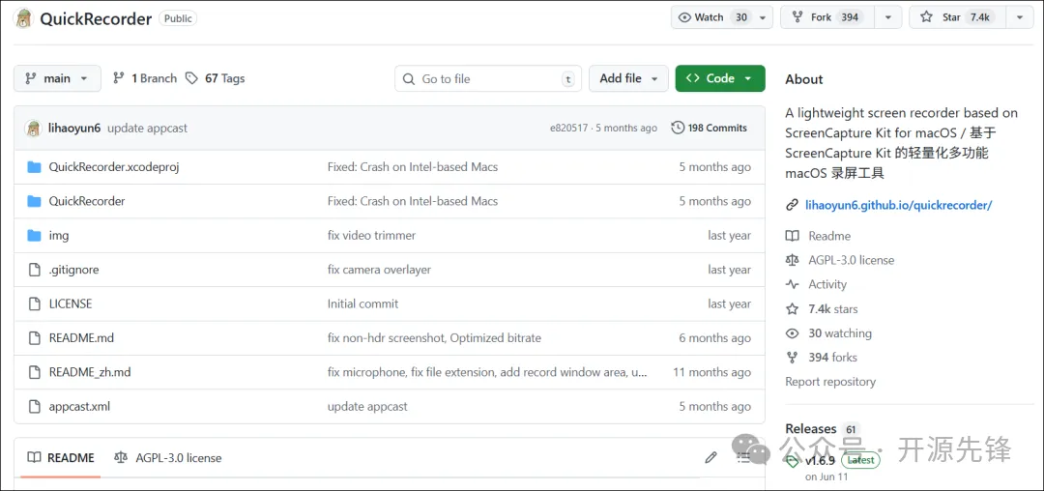Open the Star lists dropdown arrow
The width and height of the screenshot is (1044, 491).
tap(1020, 17)
